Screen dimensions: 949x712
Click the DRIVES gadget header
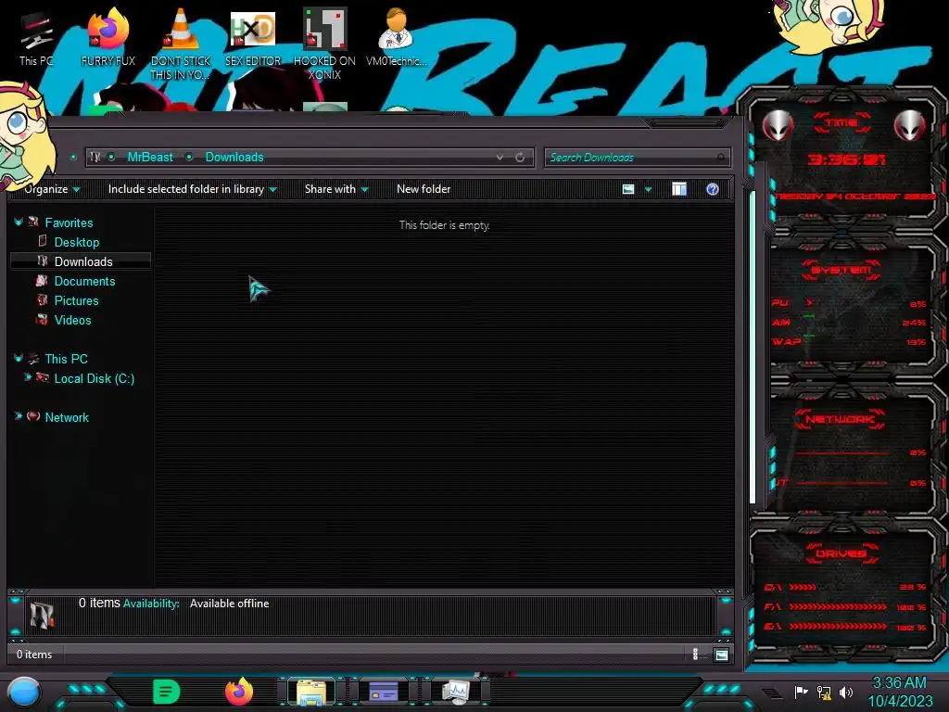pyautogui.click(x=841, y=553)
